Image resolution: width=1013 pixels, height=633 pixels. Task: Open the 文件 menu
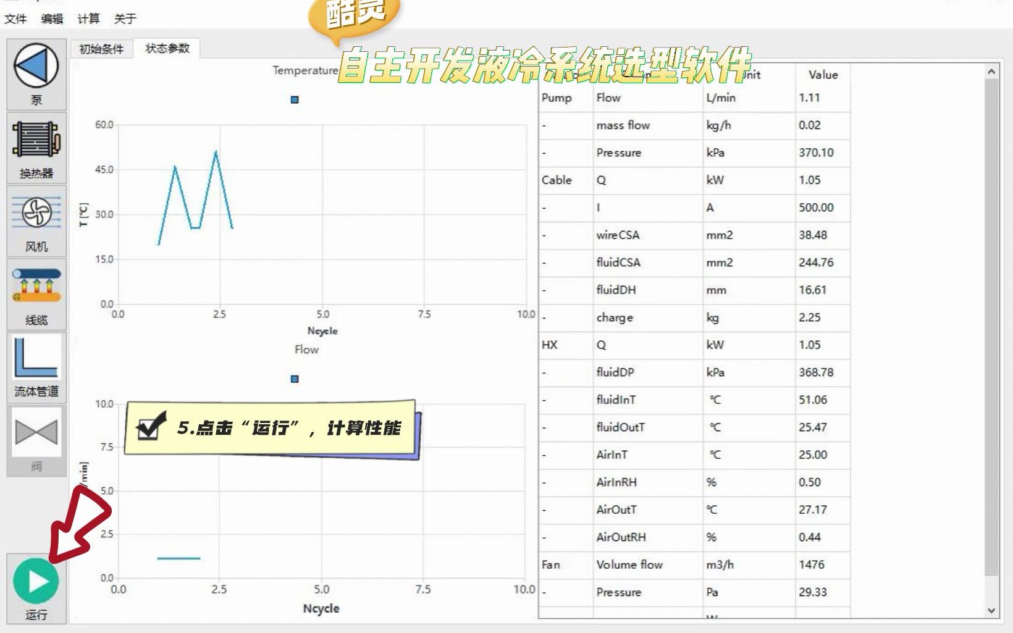coord(15,19)
